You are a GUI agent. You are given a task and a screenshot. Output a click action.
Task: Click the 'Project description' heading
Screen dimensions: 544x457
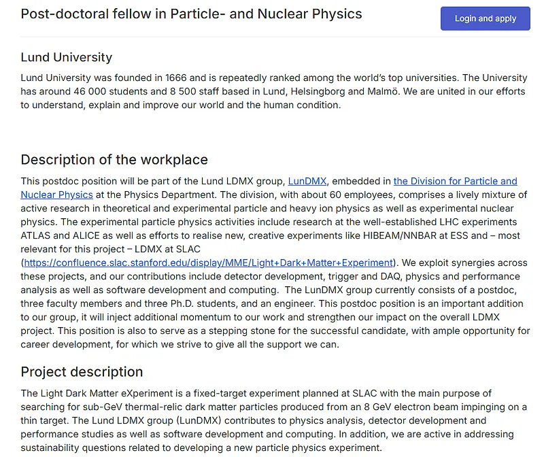point(82,371)
